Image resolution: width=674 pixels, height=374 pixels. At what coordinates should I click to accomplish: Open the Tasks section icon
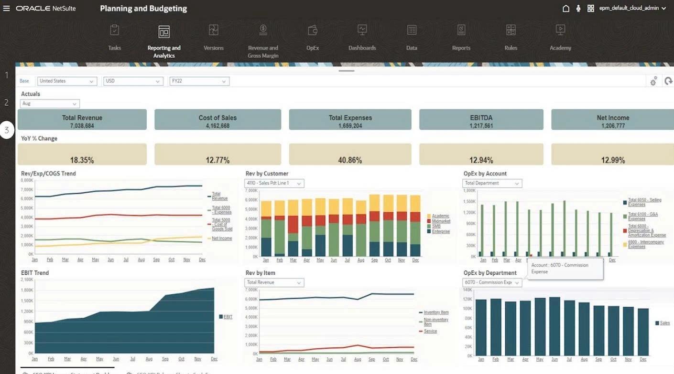(x=115, y=36)
